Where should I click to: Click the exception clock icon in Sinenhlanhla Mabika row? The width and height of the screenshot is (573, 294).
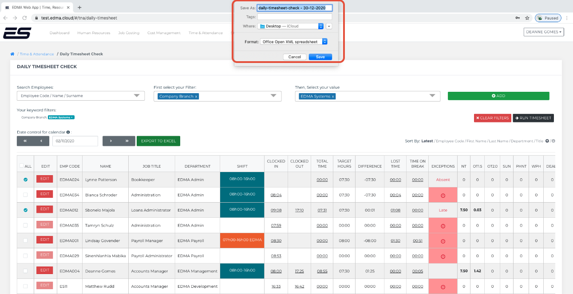pyautogui.click(x=443, y=256)
